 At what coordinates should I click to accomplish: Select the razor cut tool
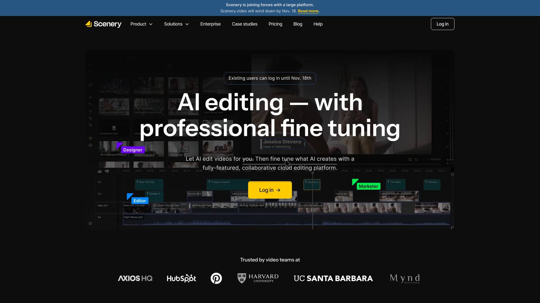coord(90,118)
